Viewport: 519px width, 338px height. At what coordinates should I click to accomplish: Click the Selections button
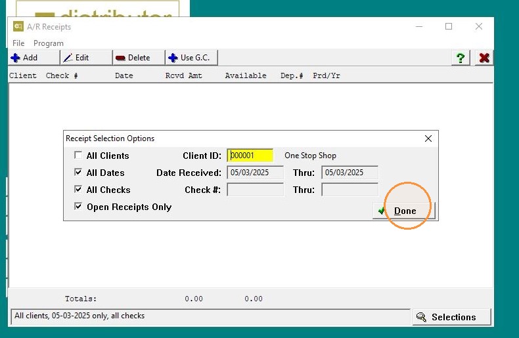pos(452,317)
